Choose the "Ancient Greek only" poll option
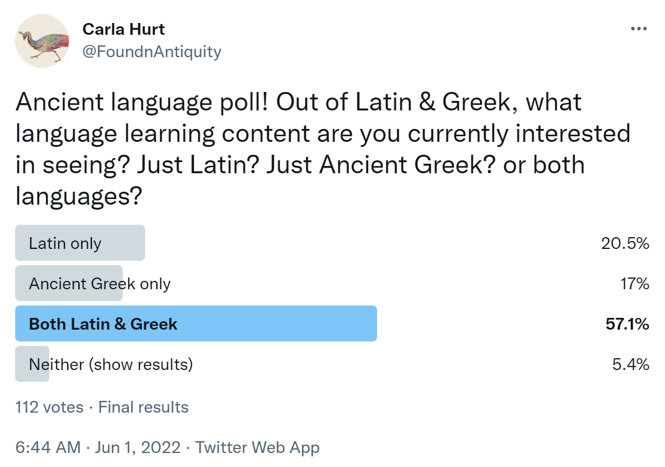Image resolution: width=665 pixels, height=467 pixels. [100, 284]
